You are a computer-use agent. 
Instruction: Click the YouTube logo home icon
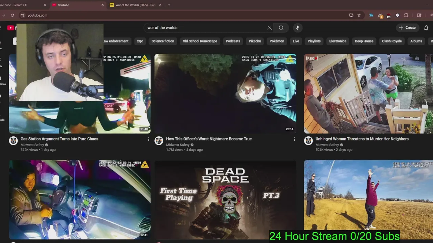click(x=11, y=28)
